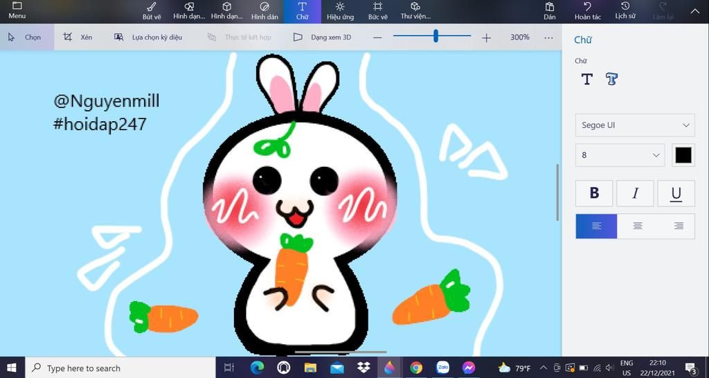Open Task View in the taskbar
Viewport: 709px width, 378px height.
pyautogui.click(x=229, y=368)
